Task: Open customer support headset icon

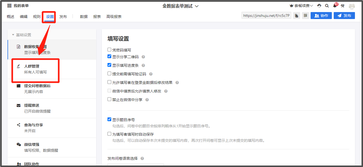Action: click(319, 6)
